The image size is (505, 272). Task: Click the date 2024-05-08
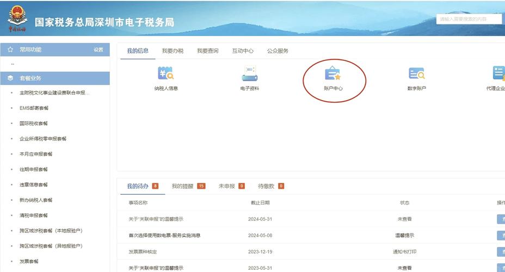260,236
